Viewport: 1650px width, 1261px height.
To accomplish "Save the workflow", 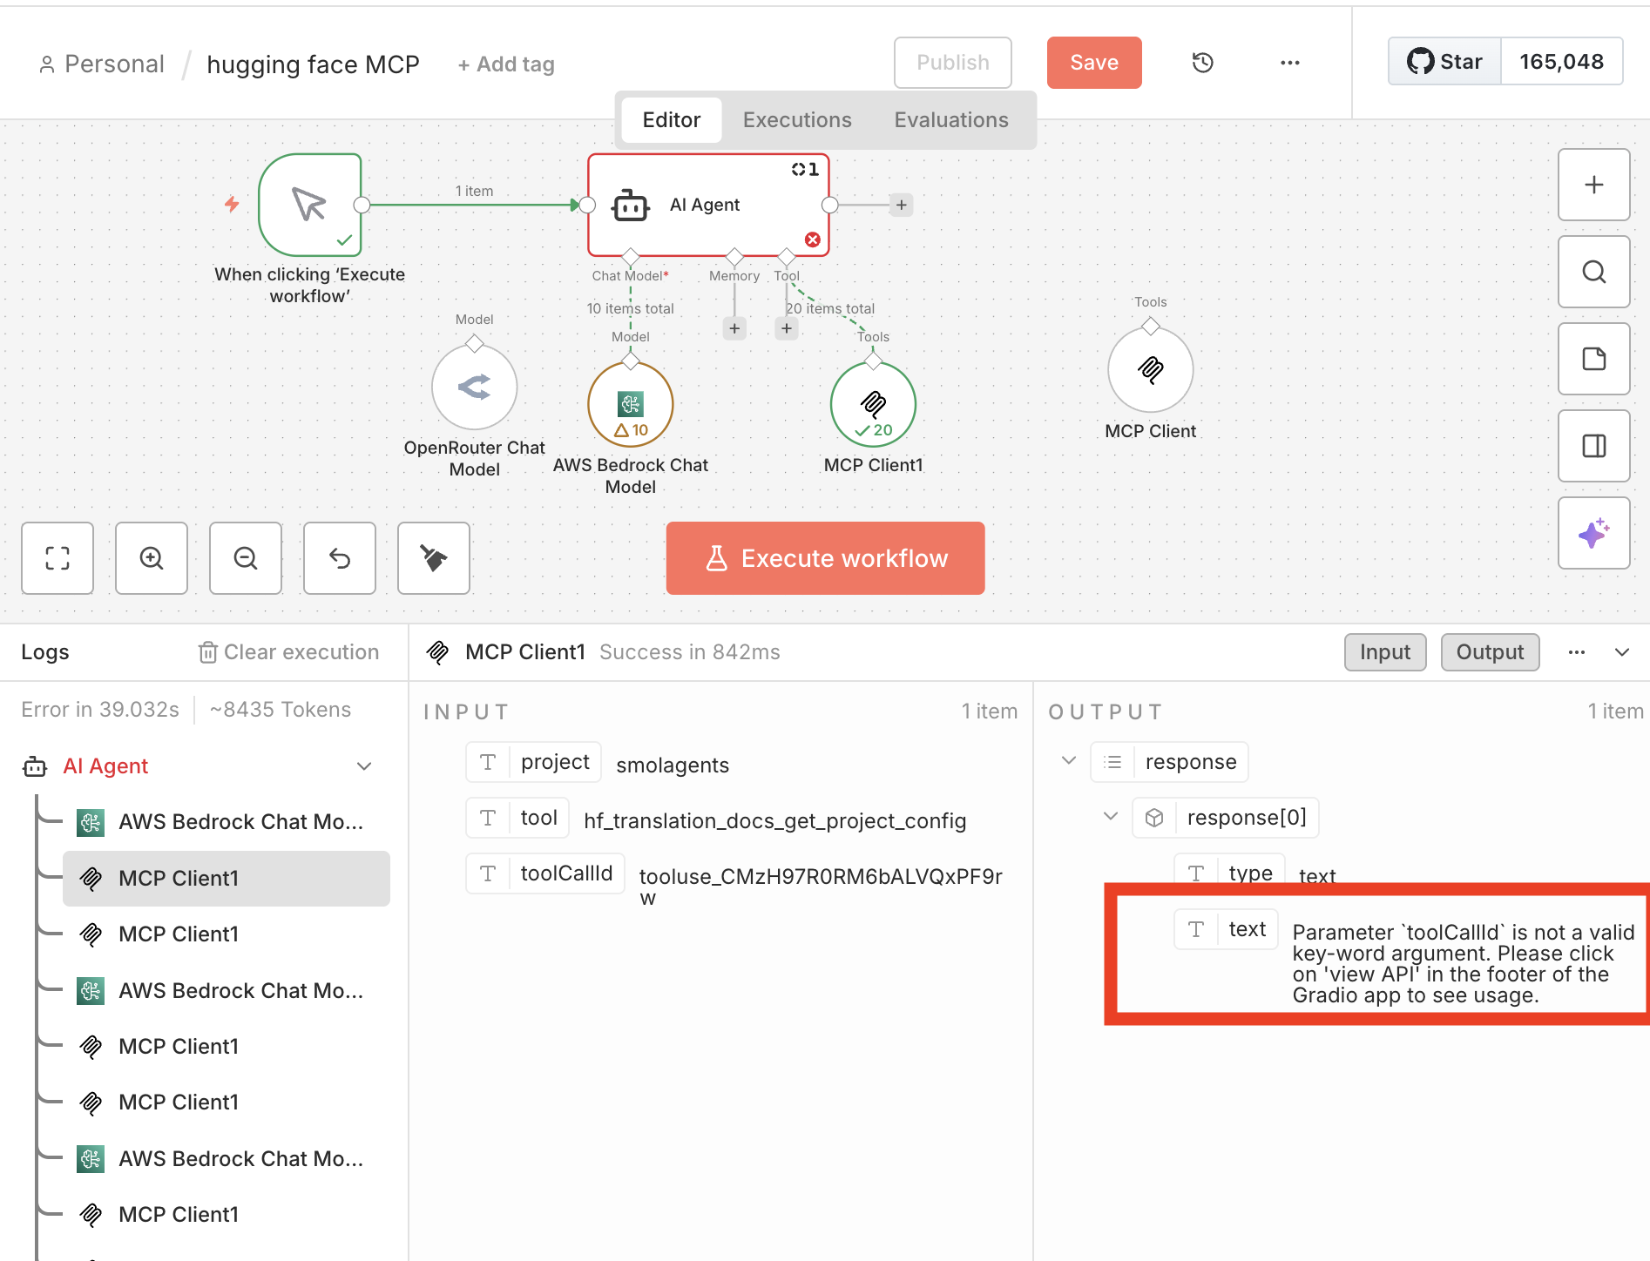I will [1093, 63].
